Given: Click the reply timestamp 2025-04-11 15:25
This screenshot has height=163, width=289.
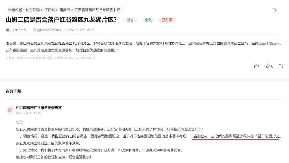Looking at the screenshot, I should (x=29, y=113).
